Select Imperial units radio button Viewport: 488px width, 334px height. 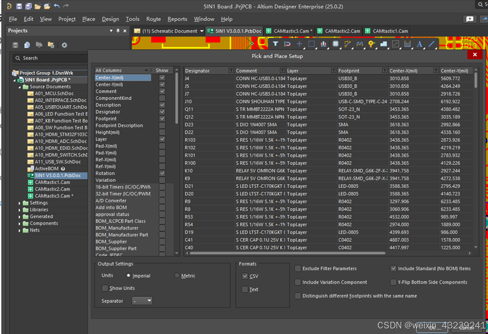128,275
